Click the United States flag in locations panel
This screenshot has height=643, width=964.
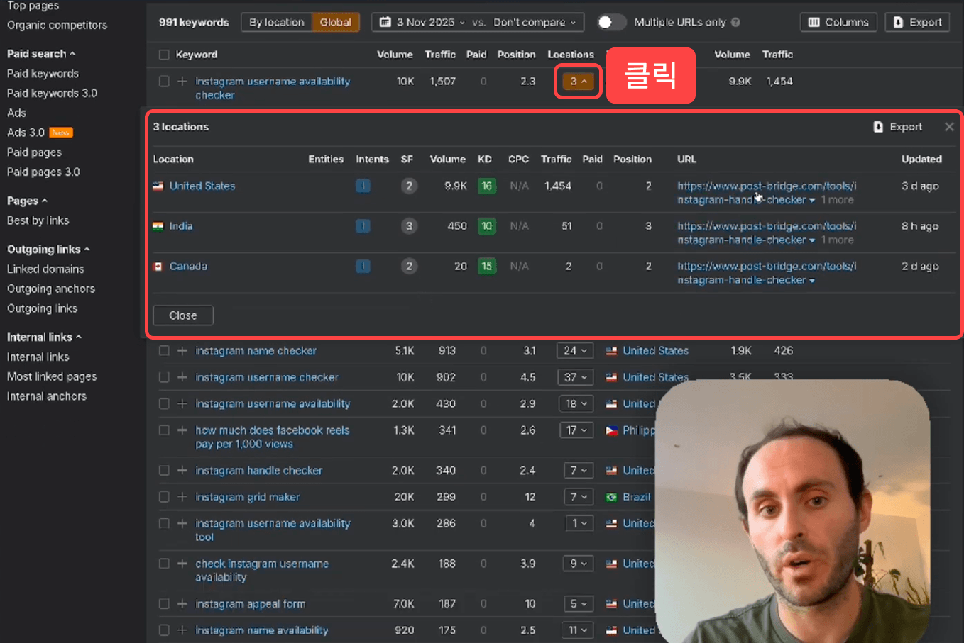[158, 186]
